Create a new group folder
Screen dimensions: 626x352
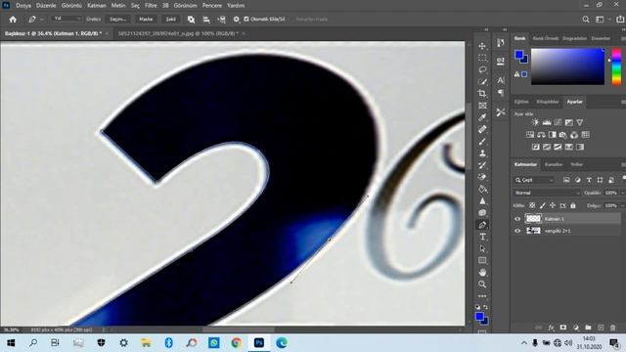click(588, 328)
